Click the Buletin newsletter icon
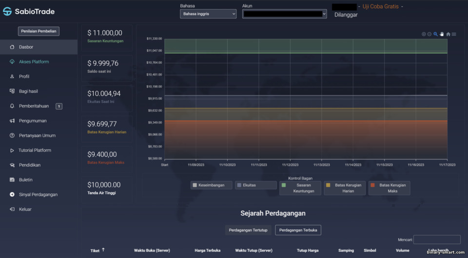Screen dimensions: 468x258 click(12, 180)
